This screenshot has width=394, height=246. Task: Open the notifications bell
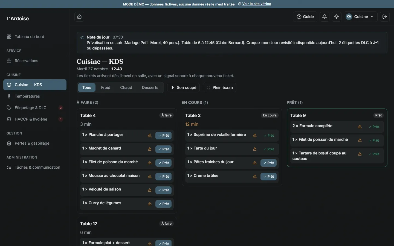click(325, 17)
